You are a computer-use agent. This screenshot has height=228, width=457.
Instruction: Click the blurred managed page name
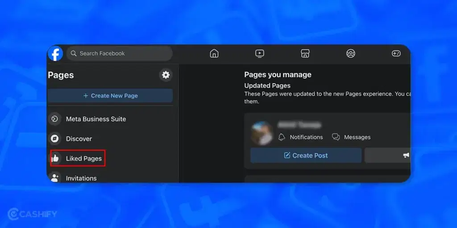(x=299, y=125)
